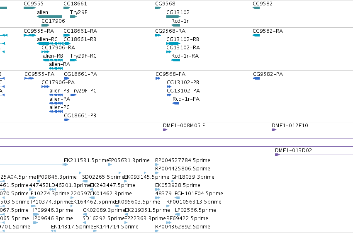353x233 pixels.
Task: Select the CG13102 gene bar
Action: point(173,17)
